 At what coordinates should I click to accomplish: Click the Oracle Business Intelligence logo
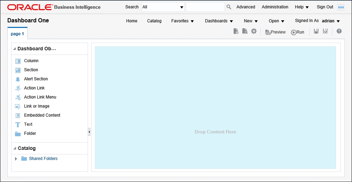pyautogui.click(x=54, y=7)
